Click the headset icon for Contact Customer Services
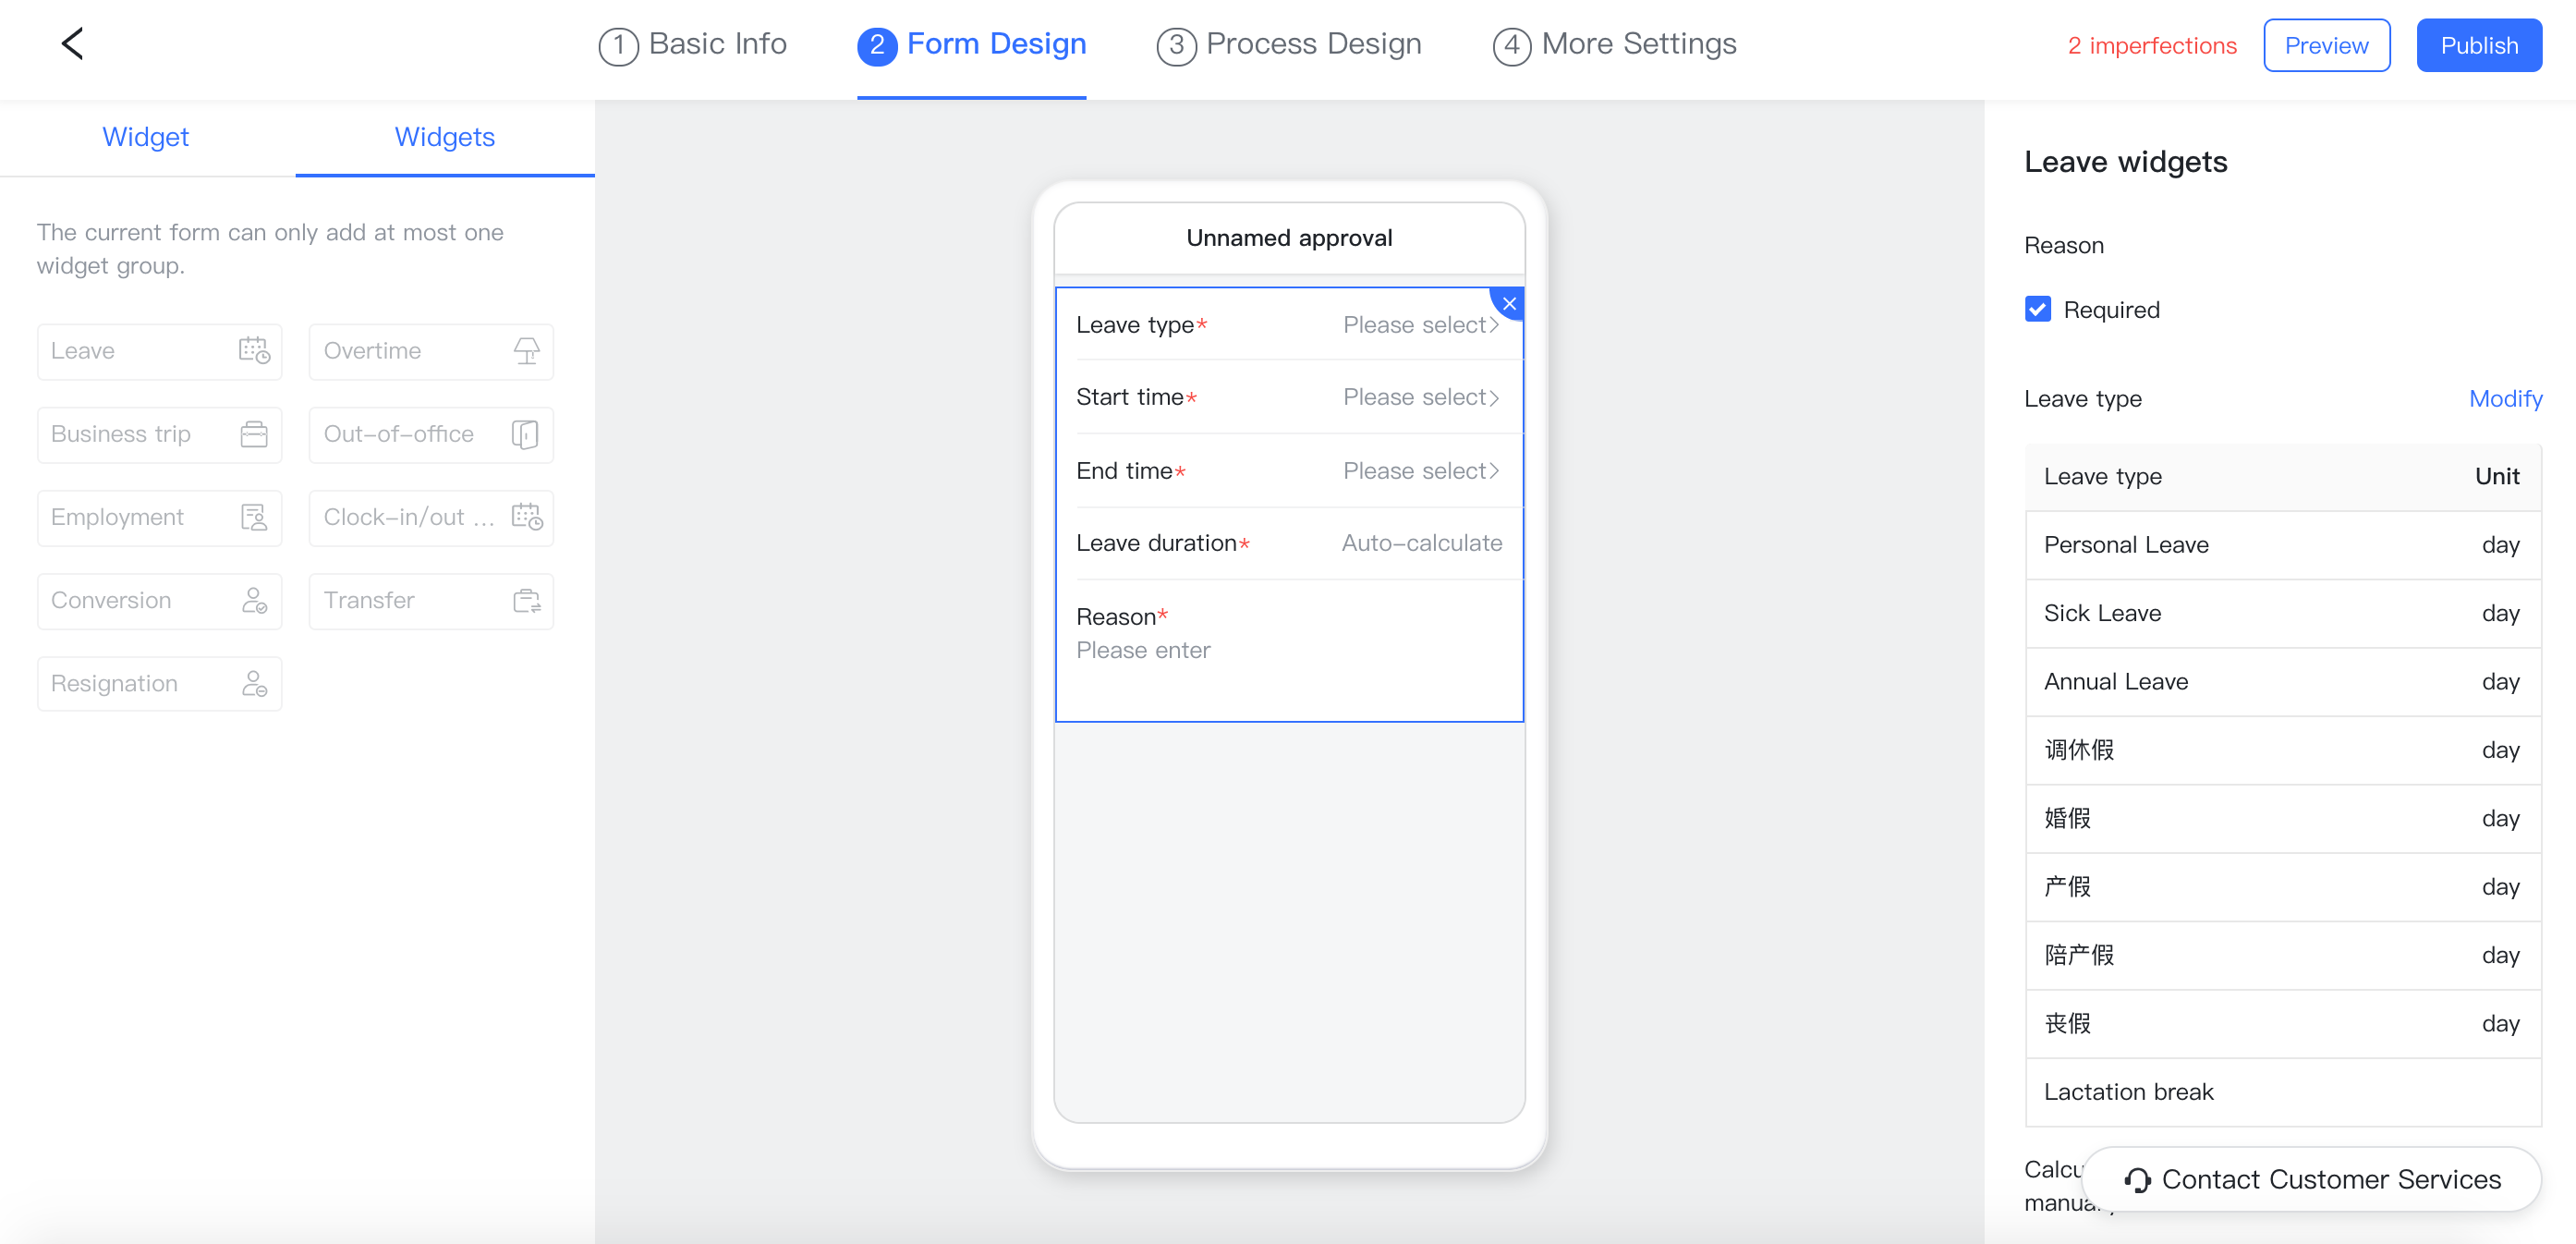Screen dimensions: 2576x1244 [x=2138, y=1179]
